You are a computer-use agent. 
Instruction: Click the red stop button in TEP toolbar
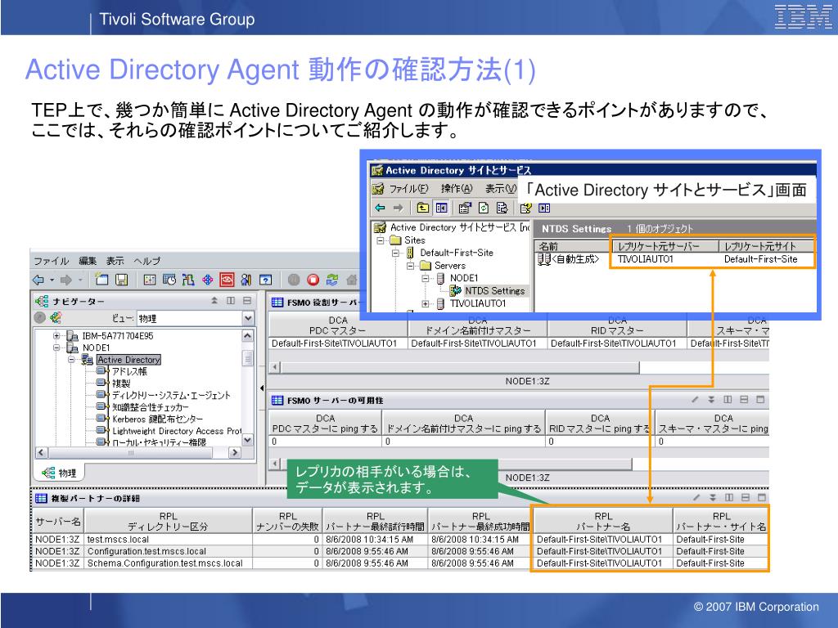tap(313, 280)
